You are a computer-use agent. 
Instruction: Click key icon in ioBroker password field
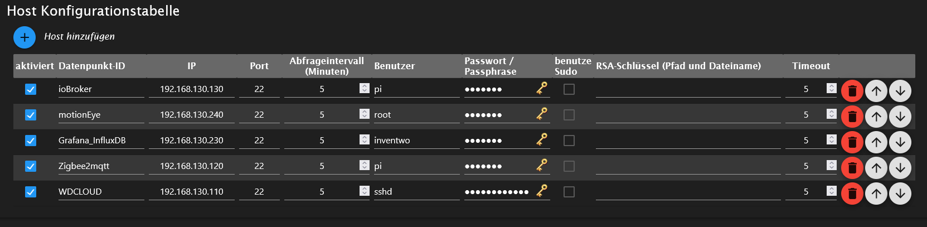pos(542,88)
